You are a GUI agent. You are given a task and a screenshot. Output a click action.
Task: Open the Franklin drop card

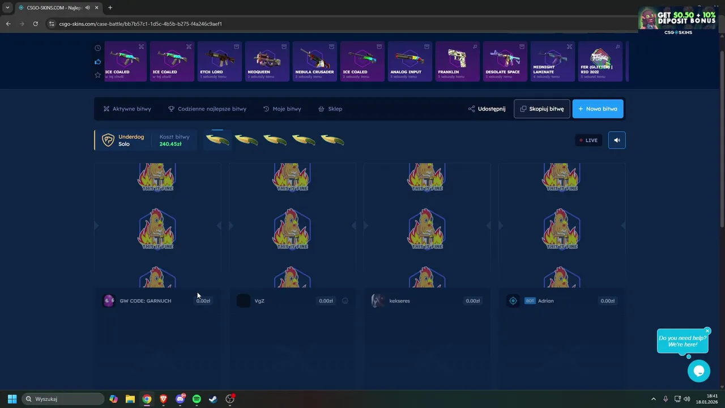point(458,61)
